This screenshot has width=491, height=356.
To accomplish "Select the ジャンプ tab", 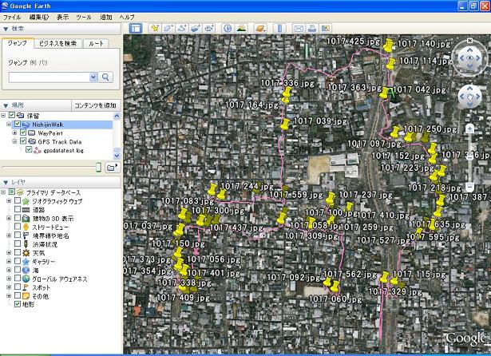I will click(18, 43).
